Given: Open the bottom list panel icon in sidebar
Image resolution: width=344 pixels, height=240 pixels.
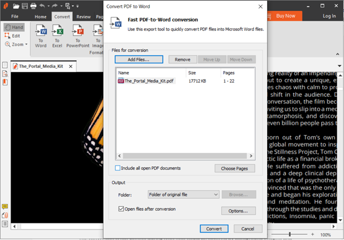Looking at the screenshot, I should tap(5, 224).
